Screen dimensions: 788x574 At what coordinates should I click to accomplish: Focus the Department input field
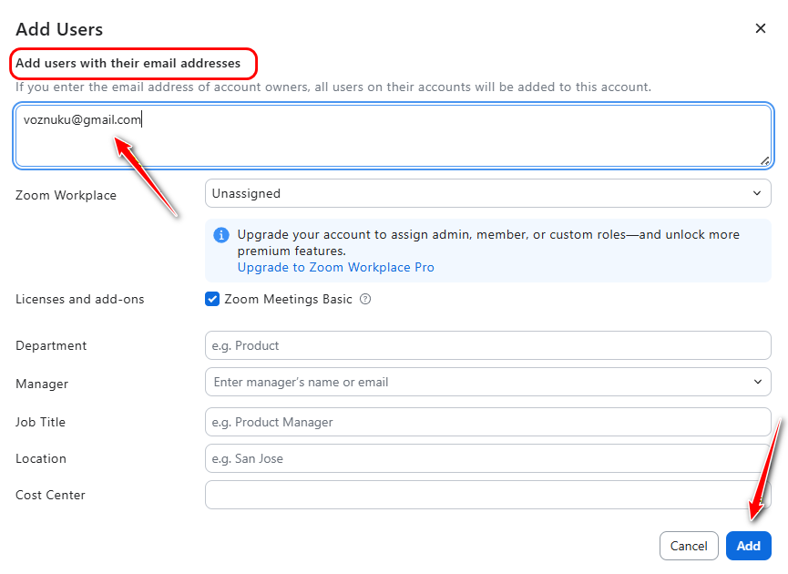[487, 345]
